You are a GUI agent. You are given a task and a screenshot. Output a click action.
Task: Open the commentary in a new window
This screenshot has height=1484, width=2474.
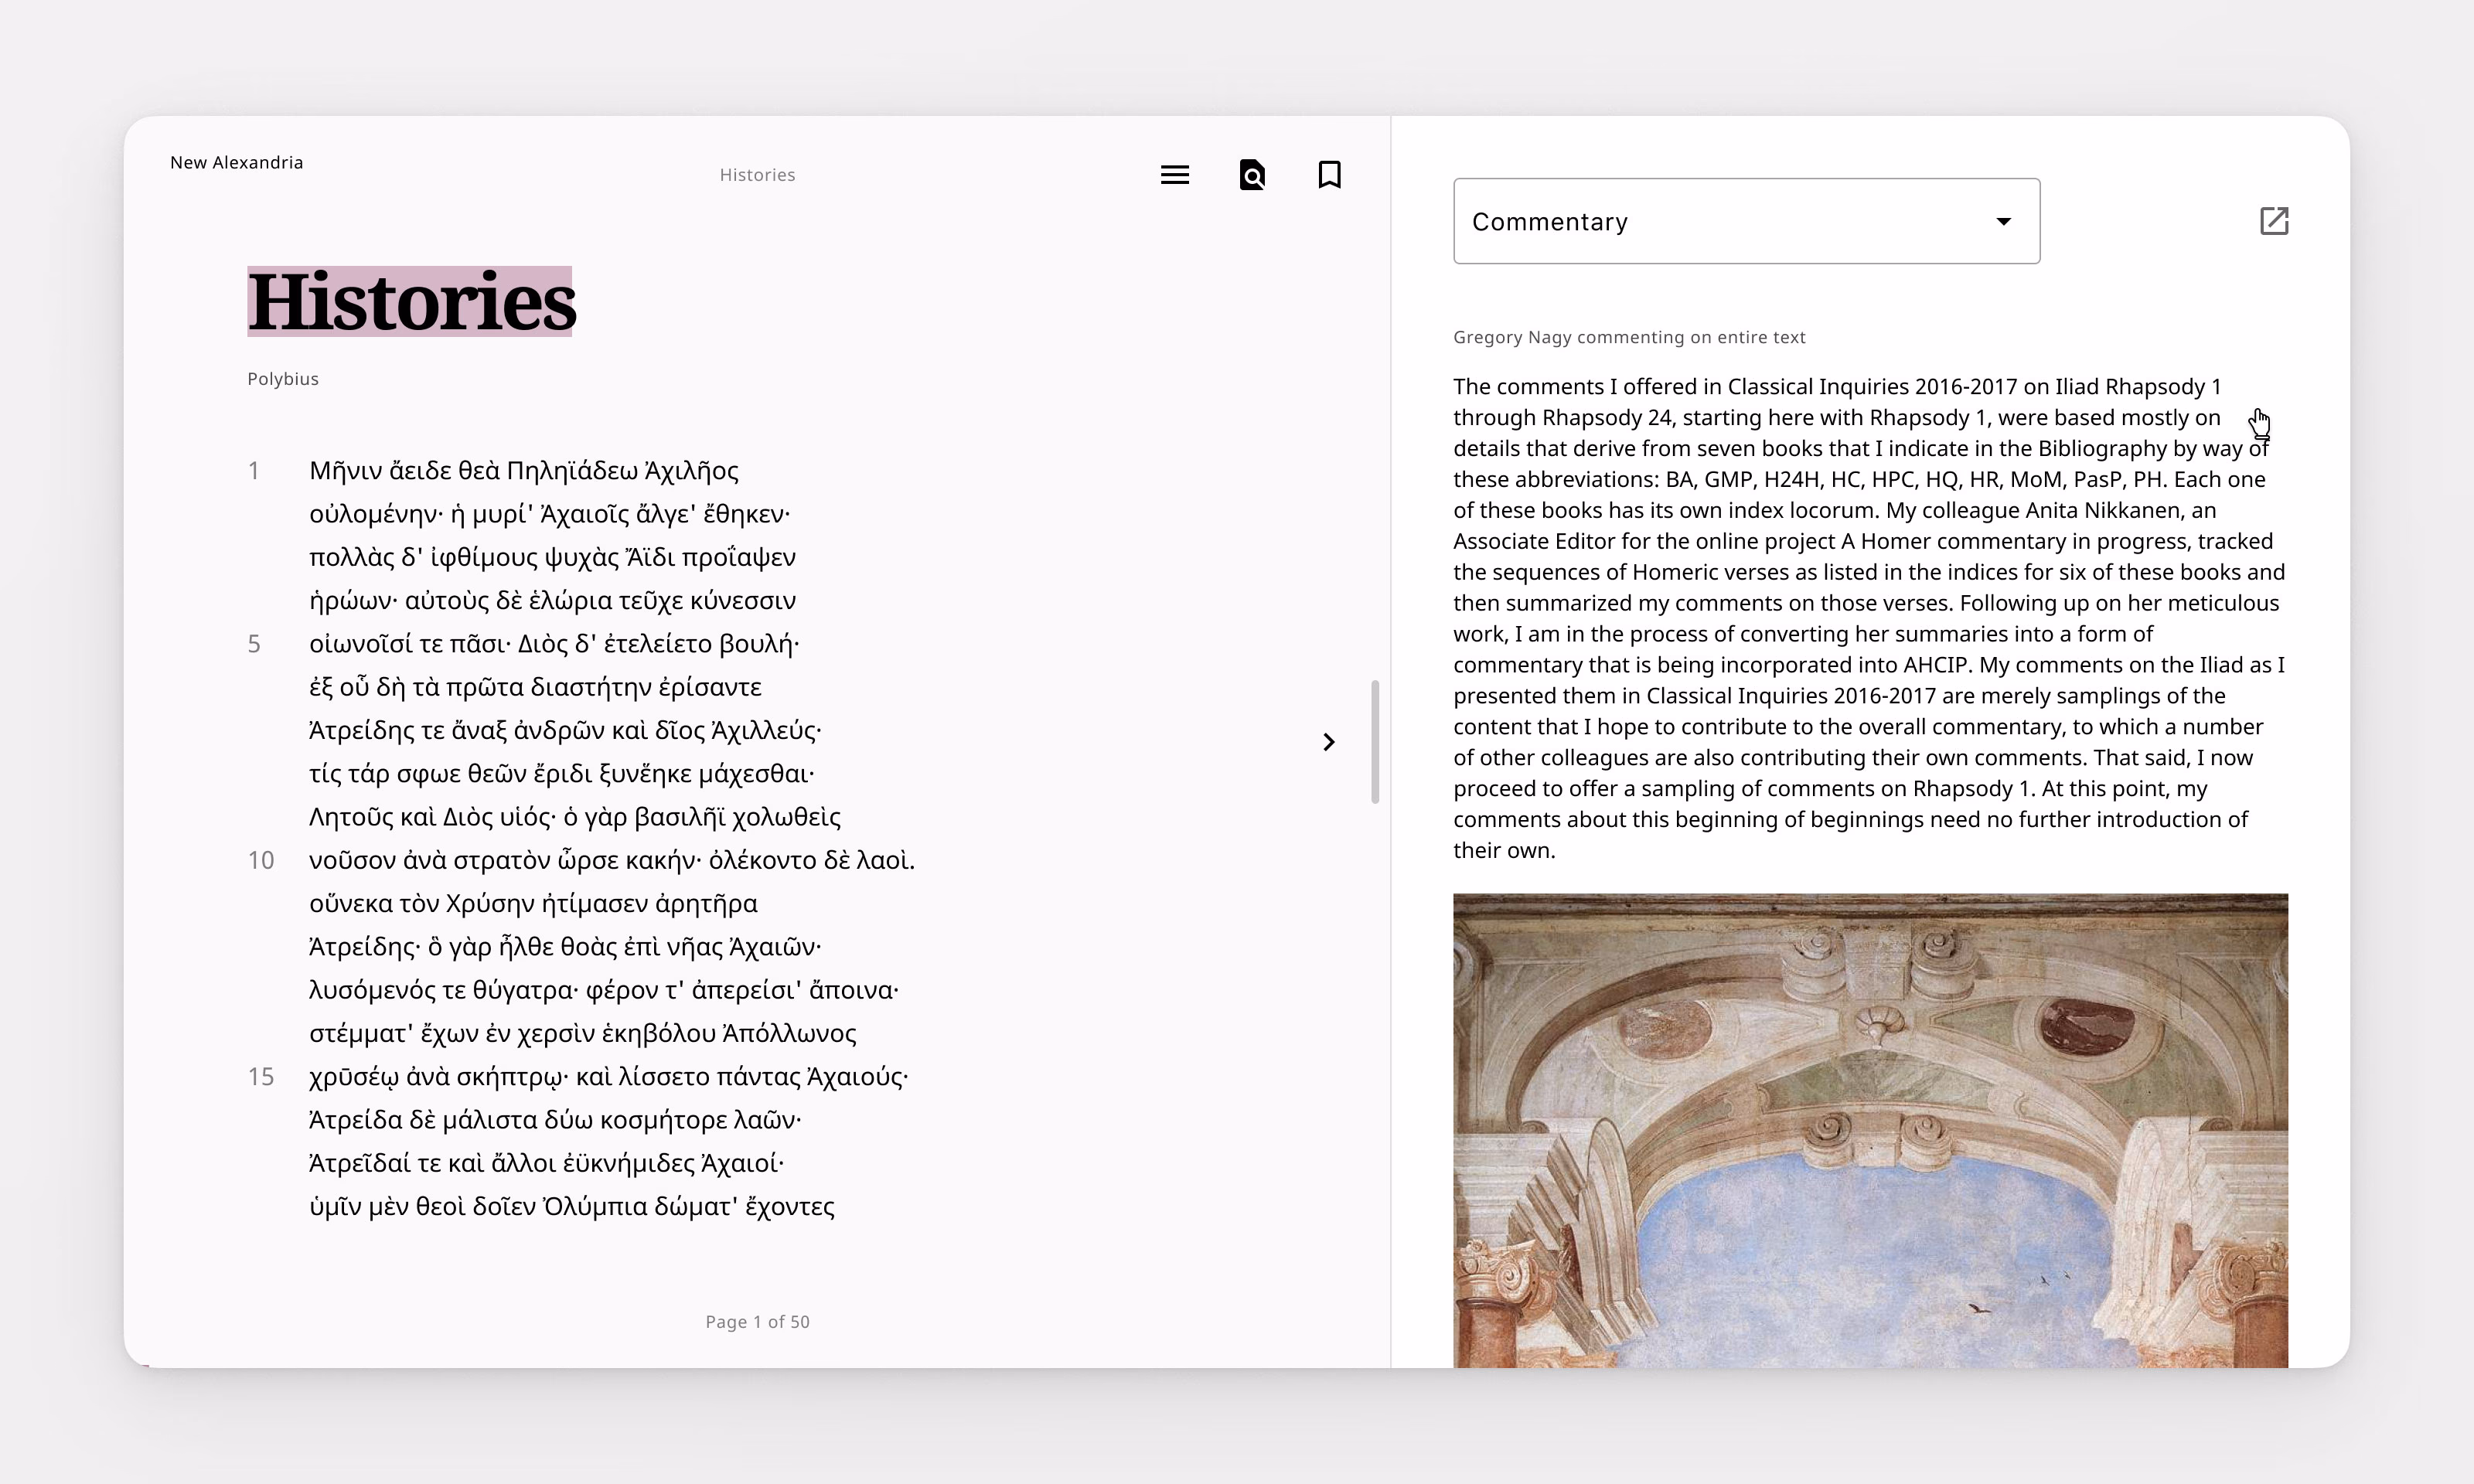click(x=2274, y=221)
